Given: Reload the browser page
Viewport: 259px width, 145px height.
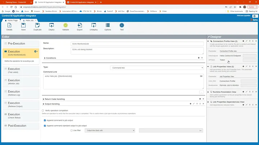Looking at the screenshot, I should point(11,7).
